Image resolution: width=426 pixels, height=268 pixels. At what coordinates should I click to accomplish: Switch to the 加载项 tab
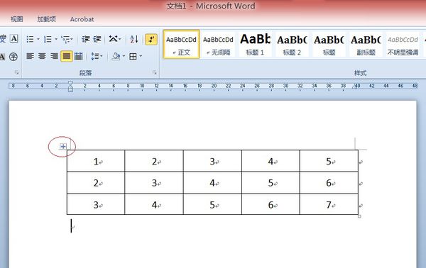[x=47, y=19]
